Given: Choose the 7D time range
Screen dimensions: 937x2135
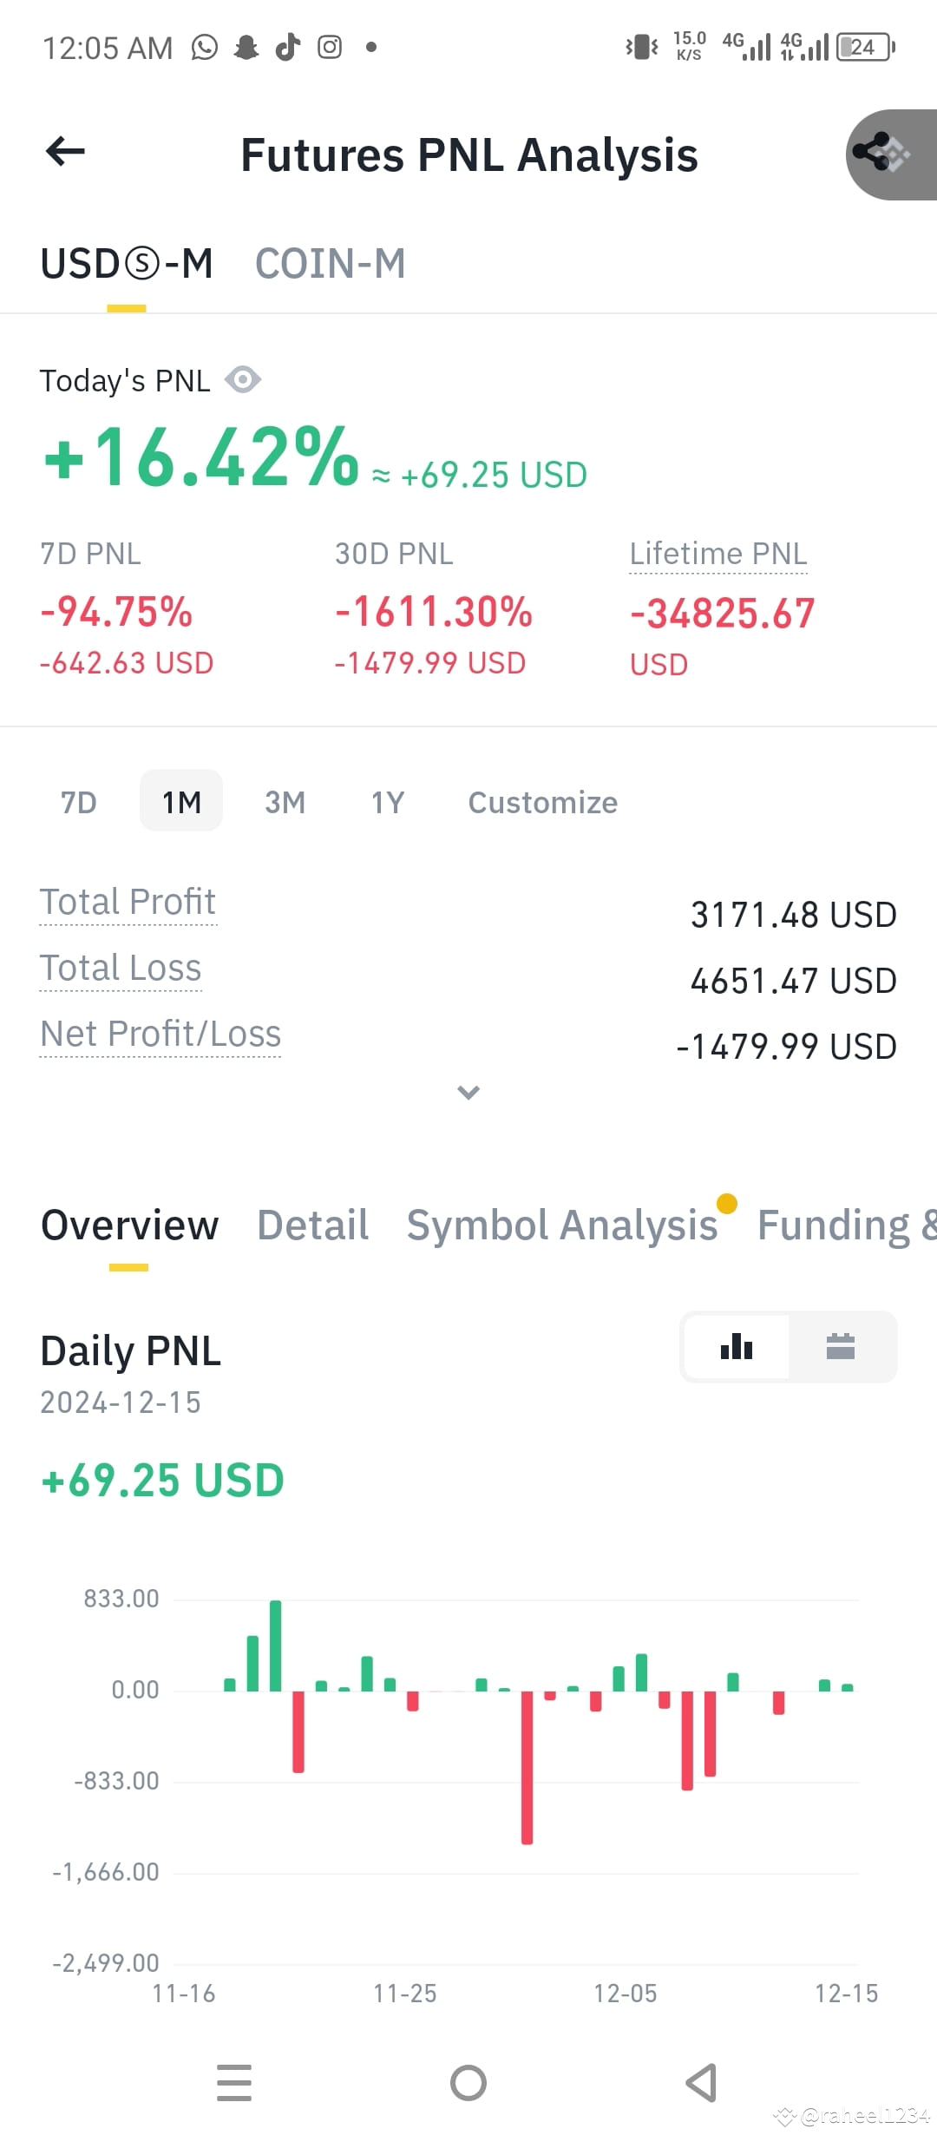Looking at the screenshot, I should [78, 802].
